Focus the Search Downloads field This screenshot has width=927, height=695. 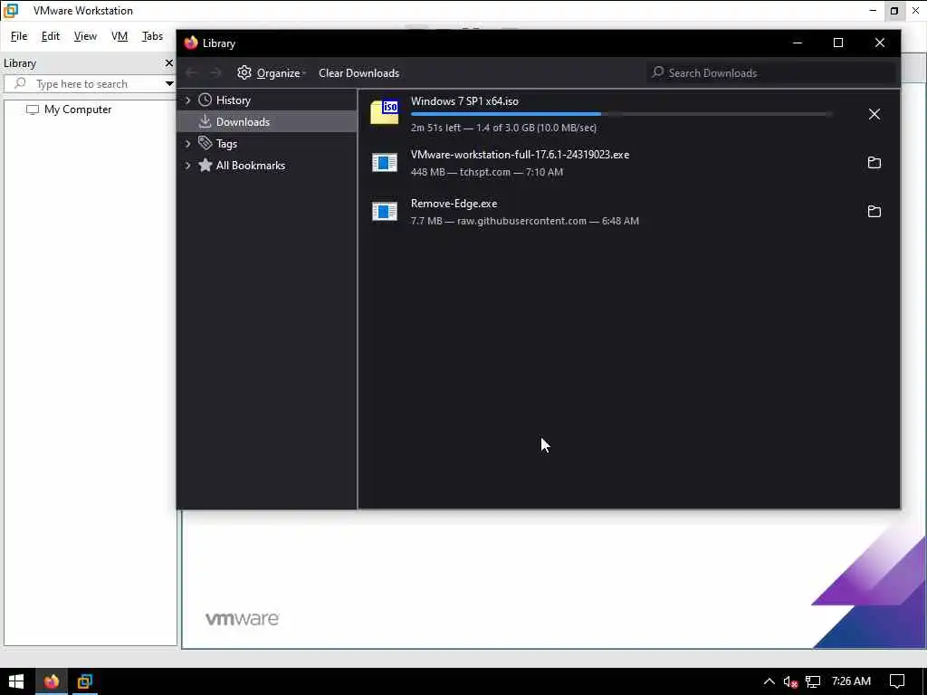771,72
